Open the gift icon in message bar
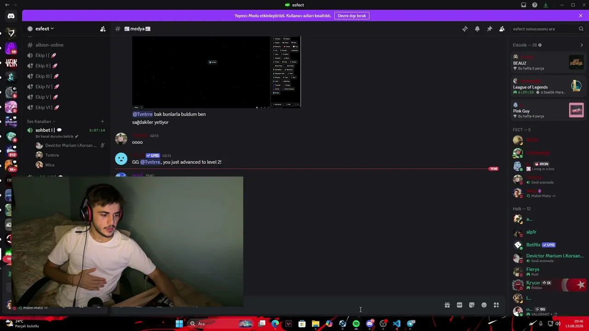 tap(447, 305)
